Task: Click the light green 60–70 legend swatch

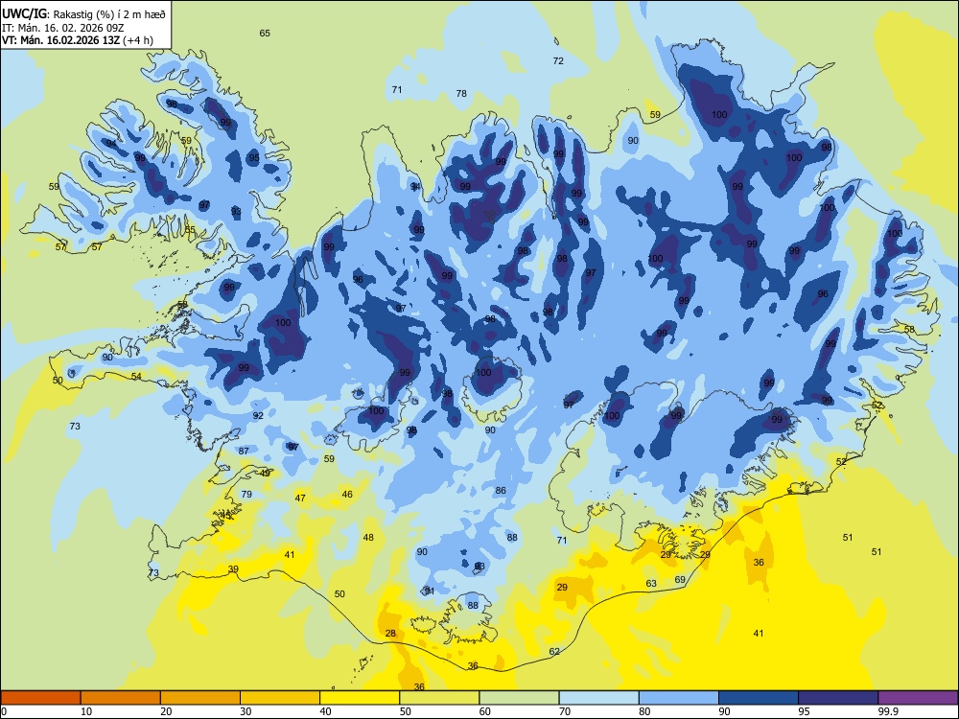Action: (519, 698)
